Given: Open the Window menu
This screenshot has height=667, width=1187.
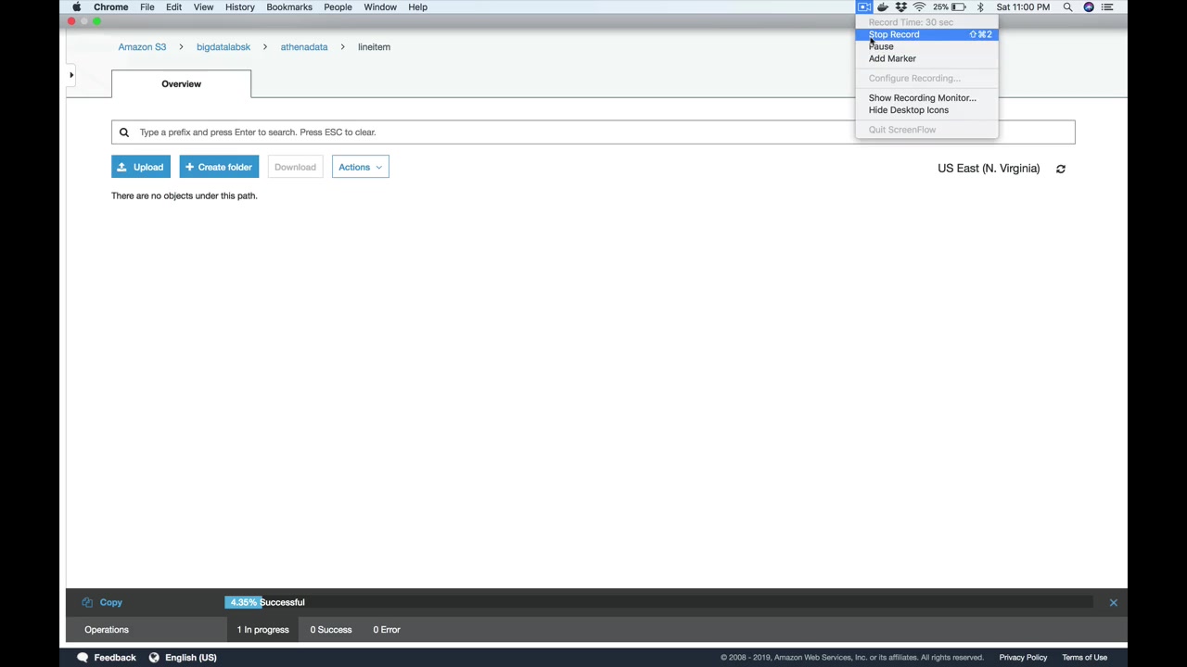Looking at the screenshot, I should pos(380,7).
